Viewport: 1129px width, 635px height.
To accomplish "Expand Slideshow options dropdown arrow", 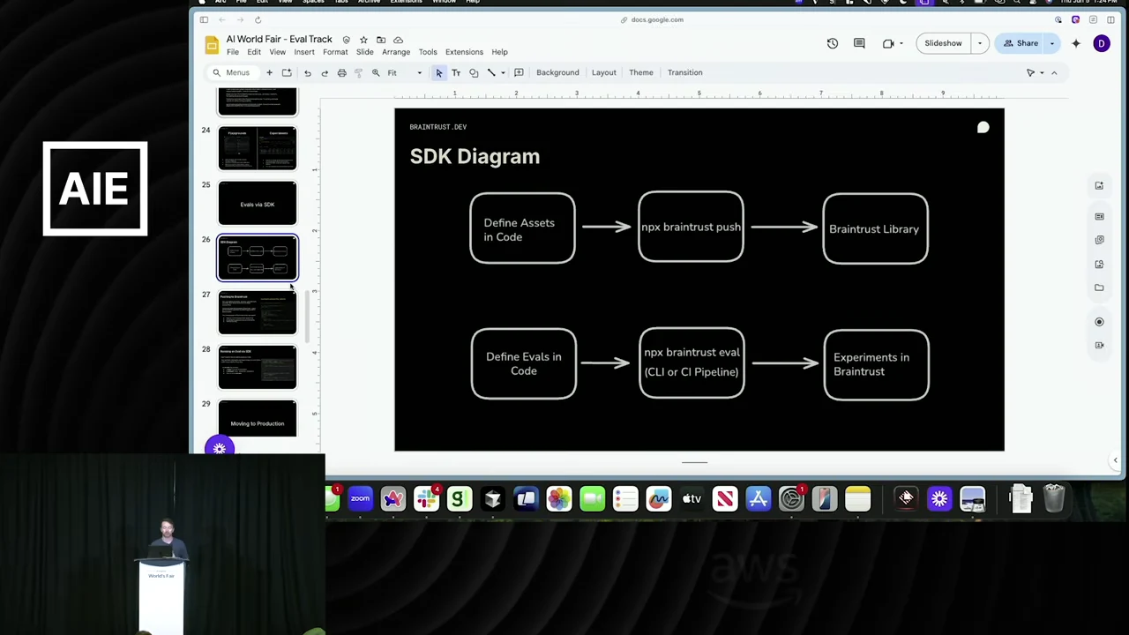I will click(979, 43).
